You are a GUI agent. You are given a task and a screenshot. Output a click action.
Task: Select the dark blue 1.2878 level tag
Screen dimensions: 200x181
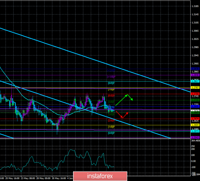pyautogui.click(x=195, y=69)
